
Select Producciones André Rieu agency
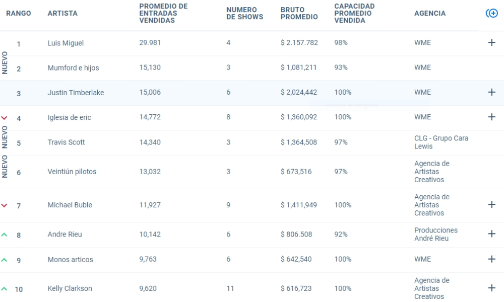tap(436, 234)
